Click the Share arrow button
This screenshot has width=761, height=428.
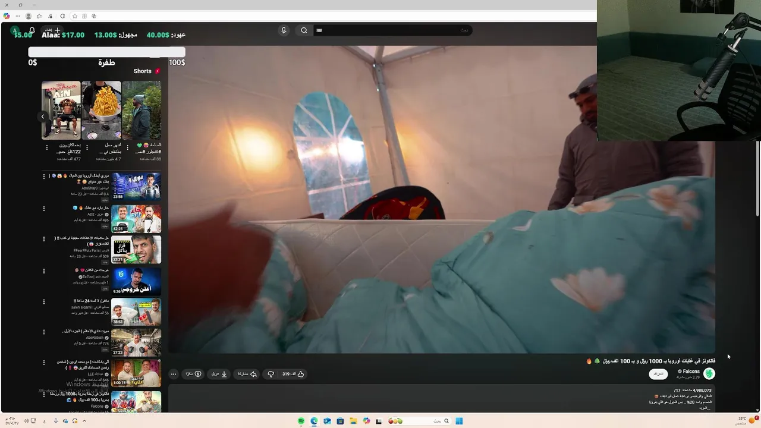tap(247, 374)
